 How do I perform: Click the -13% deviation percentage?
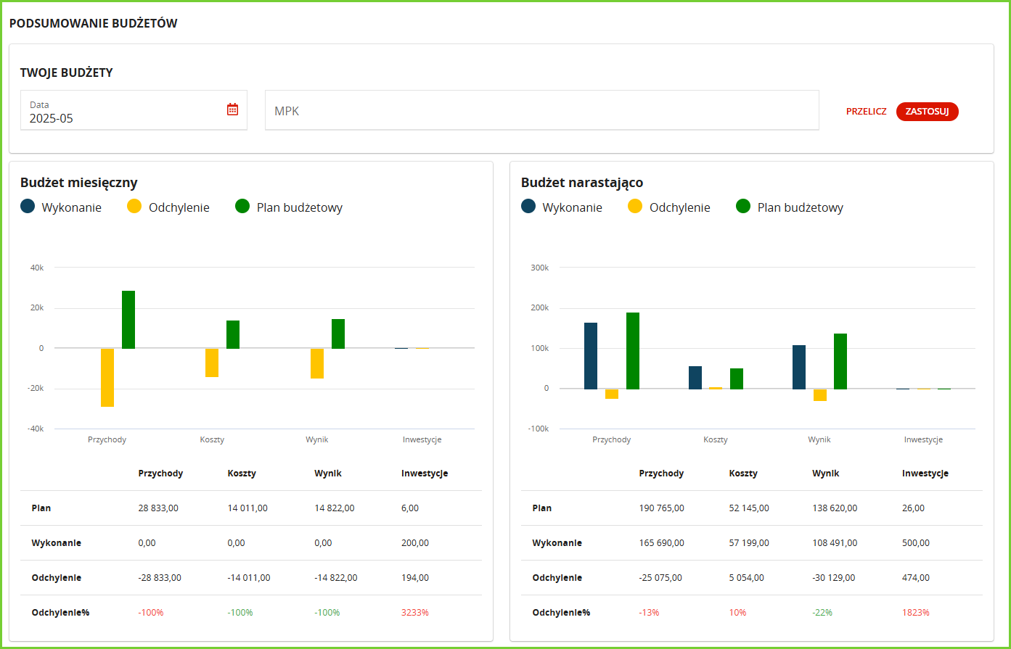point(649,613)
